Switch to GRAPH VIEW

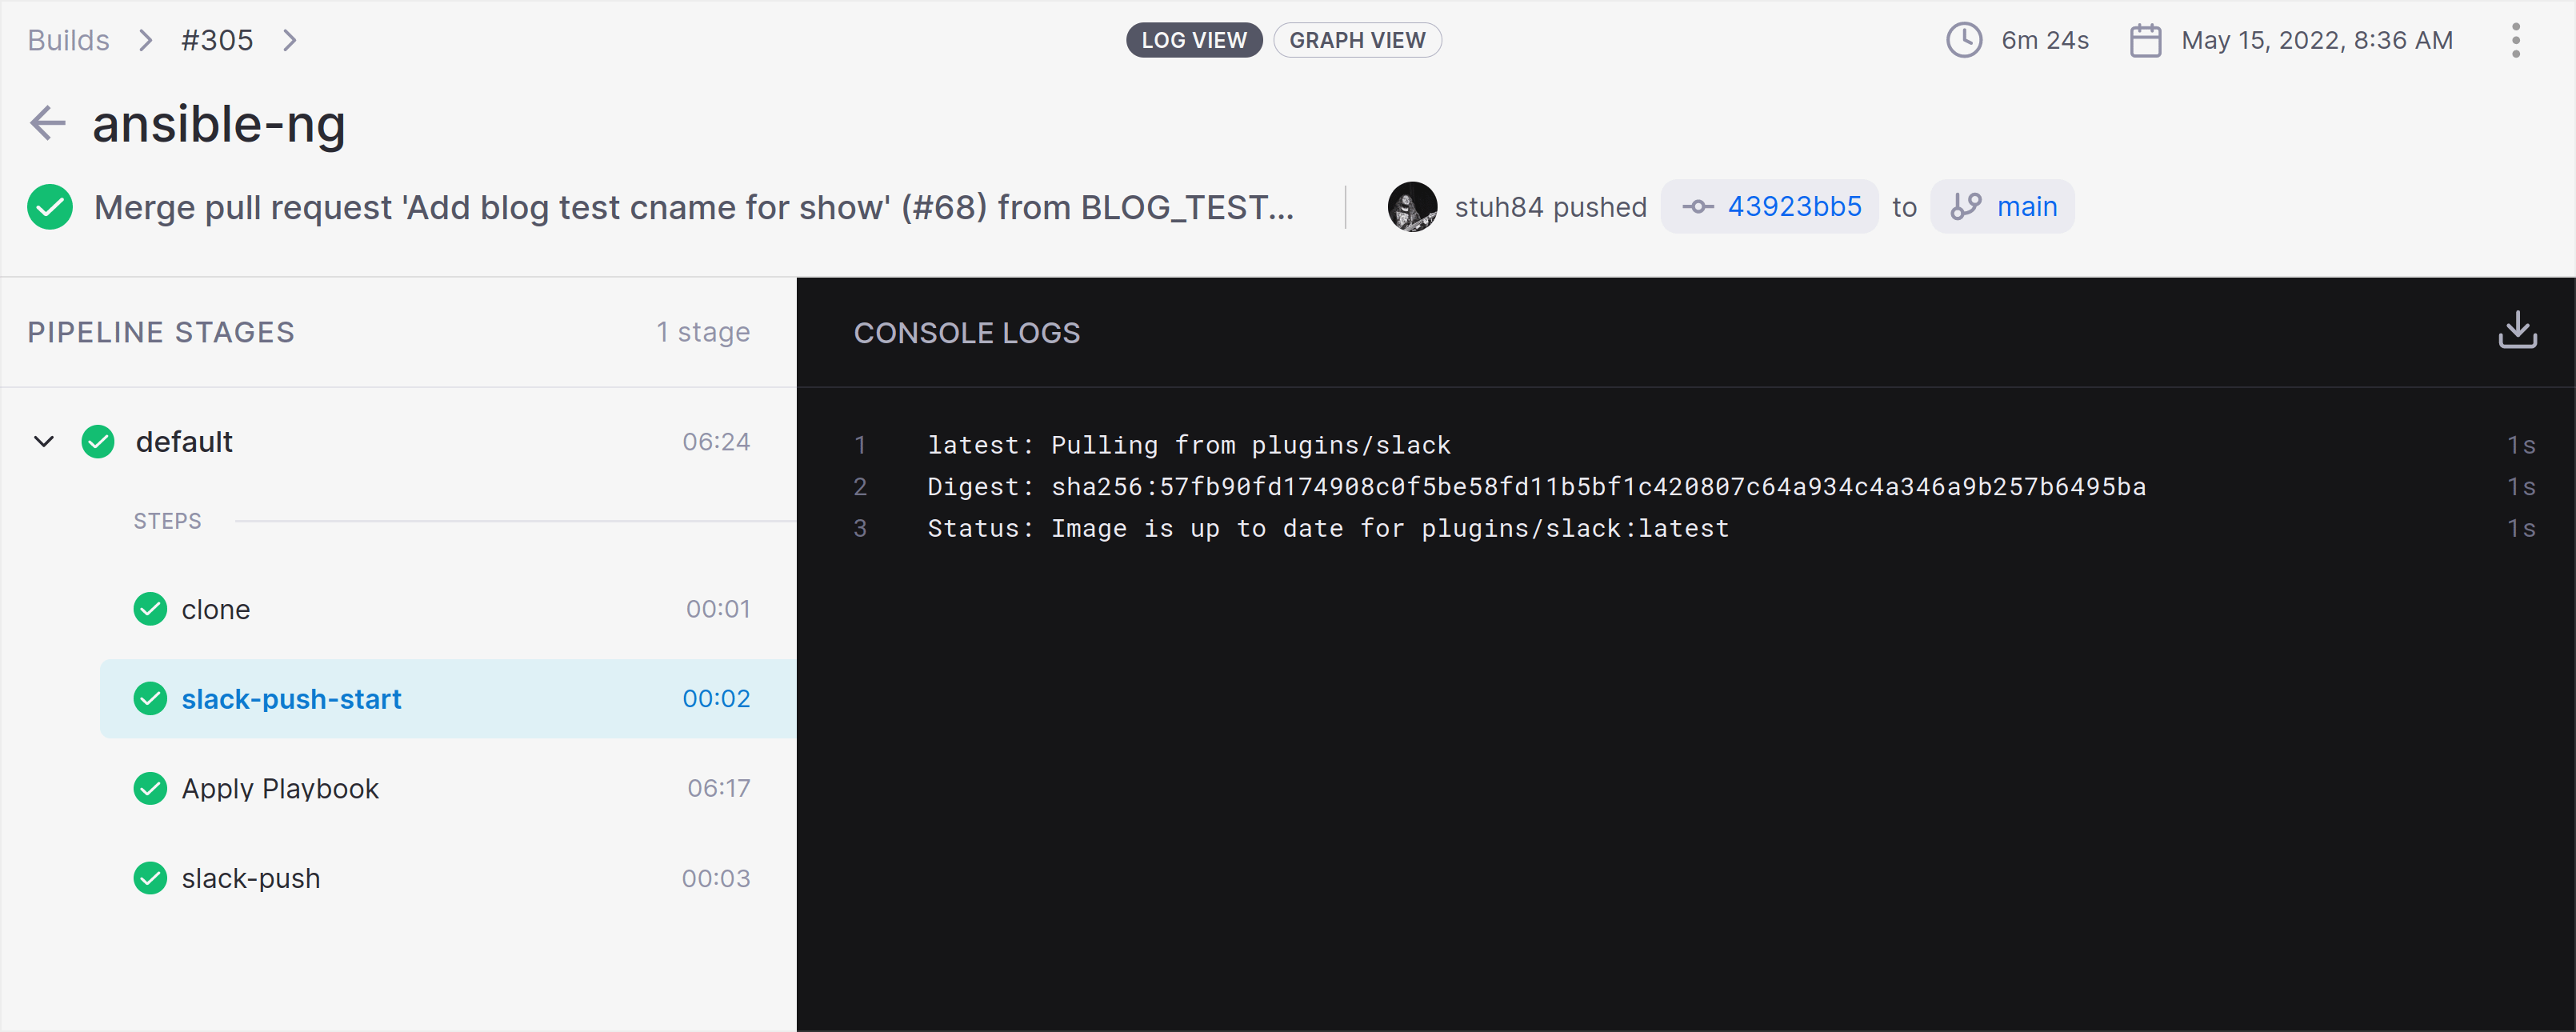(x=1357, y=40)
